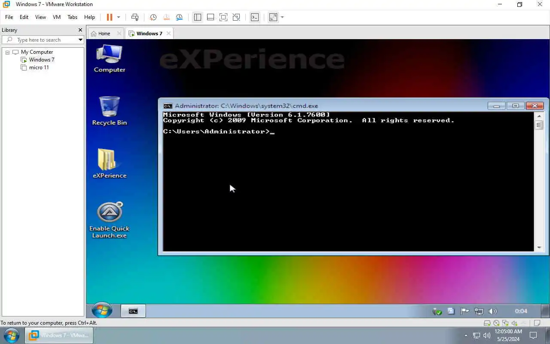
Task: Pause the virtual machine with the toolbar pause button
Action: (110, 17)
